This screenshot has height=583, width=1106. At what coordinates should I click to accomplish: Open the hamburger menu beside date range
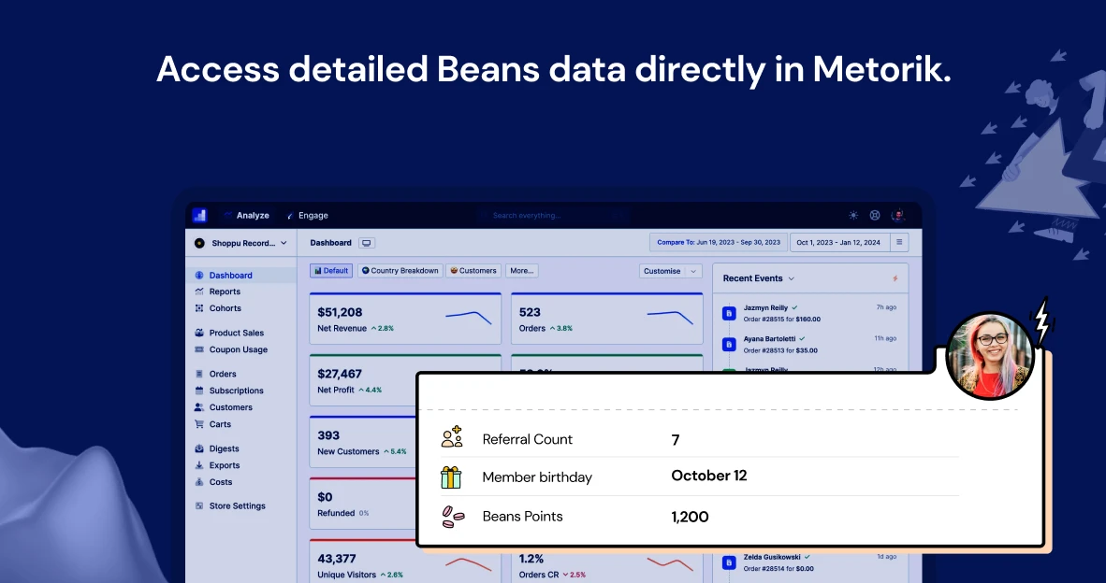point(898,243)
